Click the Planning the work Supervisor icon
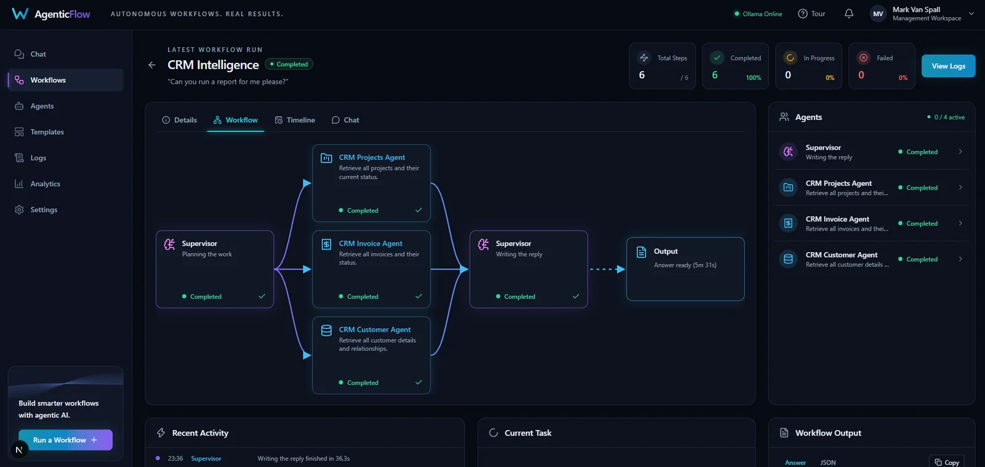Viewport: 985px width, 467px height. [x=169, y=244]
